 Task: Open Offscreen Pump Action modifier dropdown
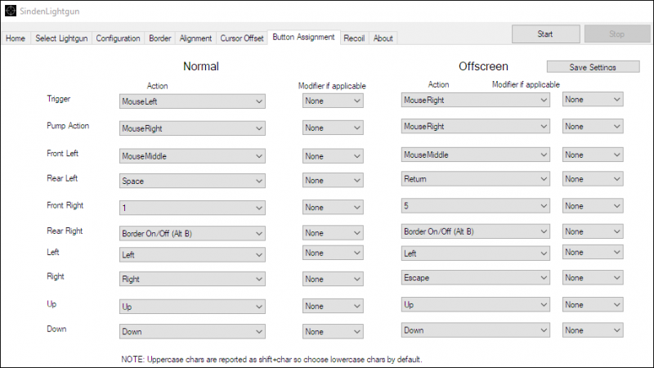click(593, 127)
